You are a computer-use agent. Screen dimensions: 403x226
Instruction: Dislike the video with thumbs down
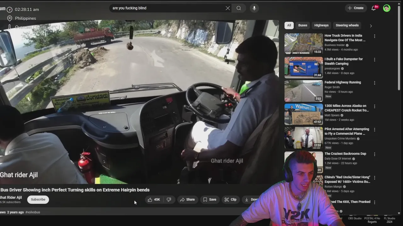(169, 200)
